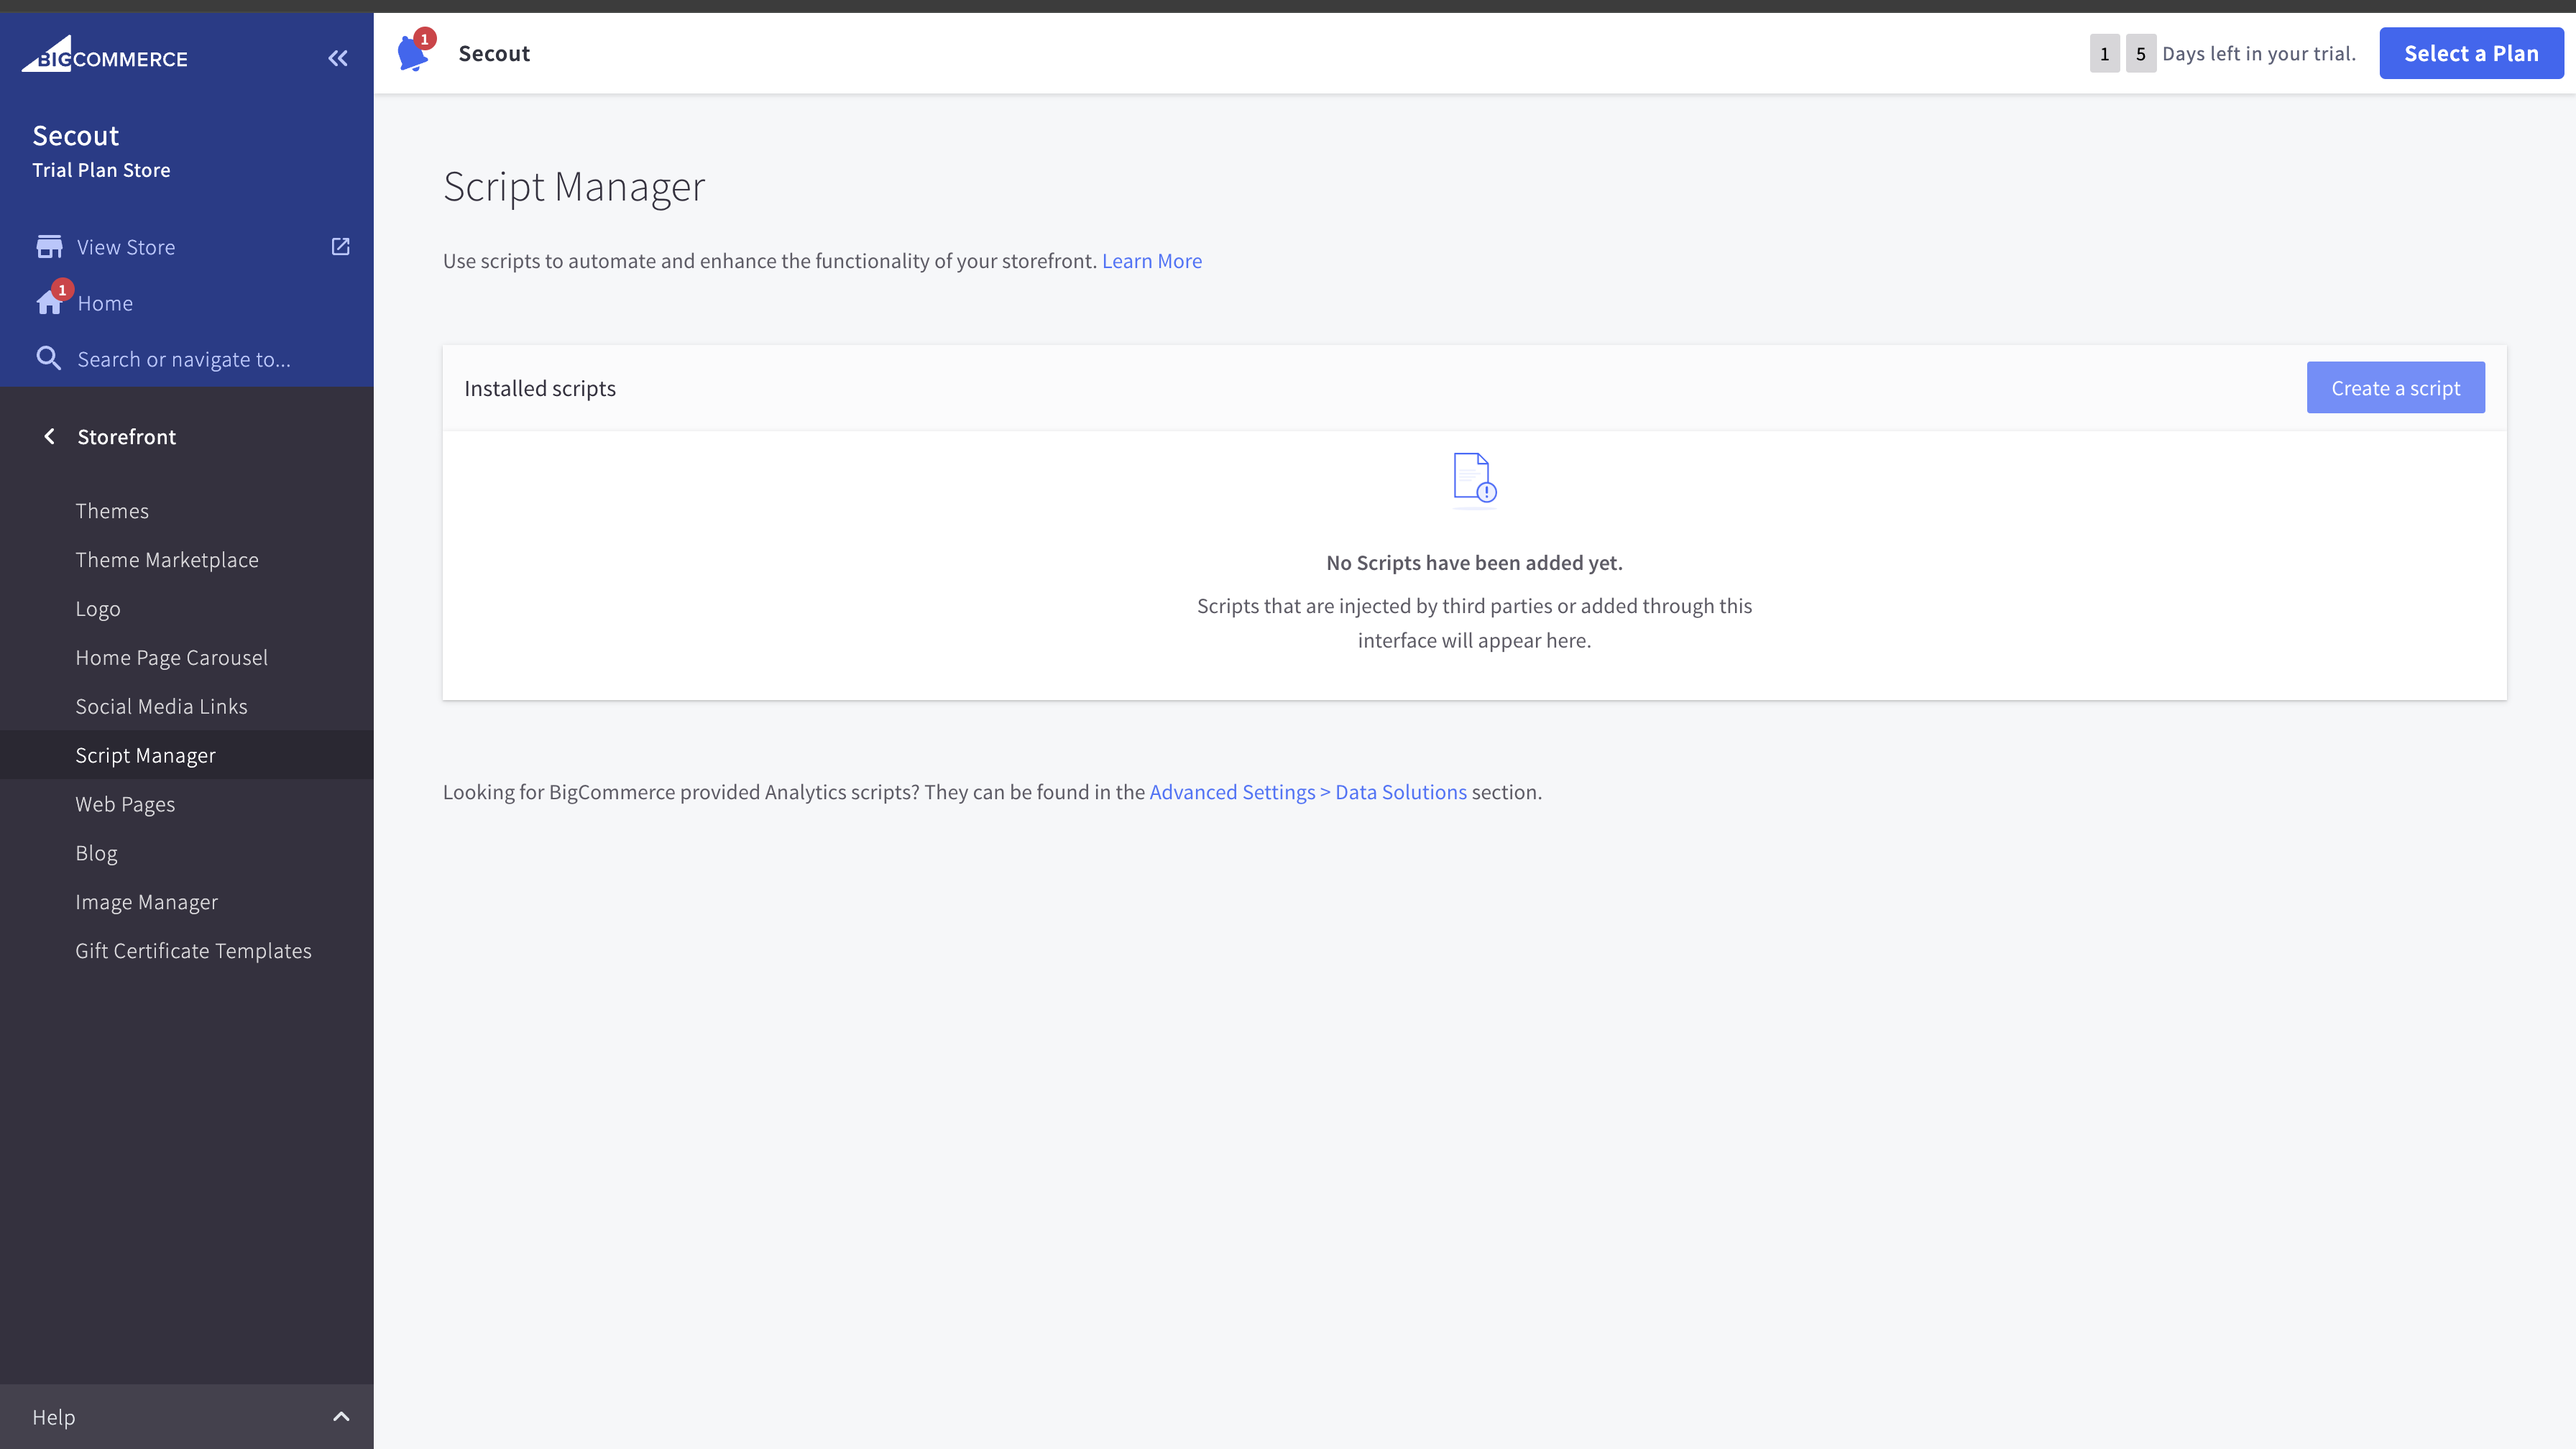Go back using Storefront chevron arrow
2576x1449 pixels.
coord(49,436)
